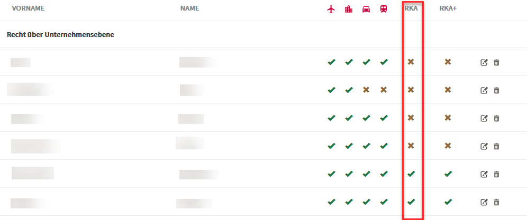Click trash icon in the last row
This screenshot has width=527, height=220.
coord(496,202)
